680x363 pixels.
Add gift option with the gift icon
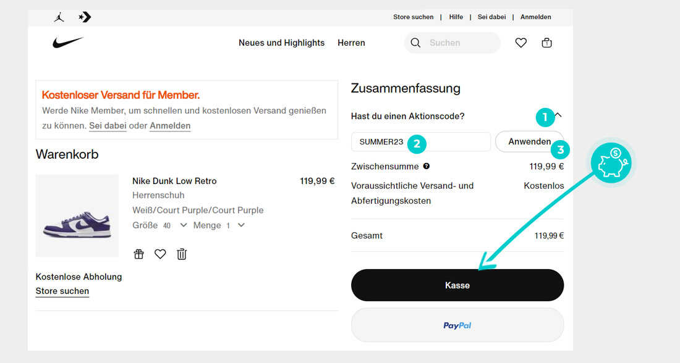coord(138,254)
